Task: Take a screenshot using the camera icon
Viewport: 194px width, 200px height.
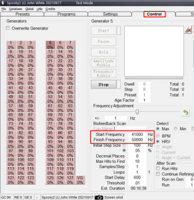Action: 99,198
